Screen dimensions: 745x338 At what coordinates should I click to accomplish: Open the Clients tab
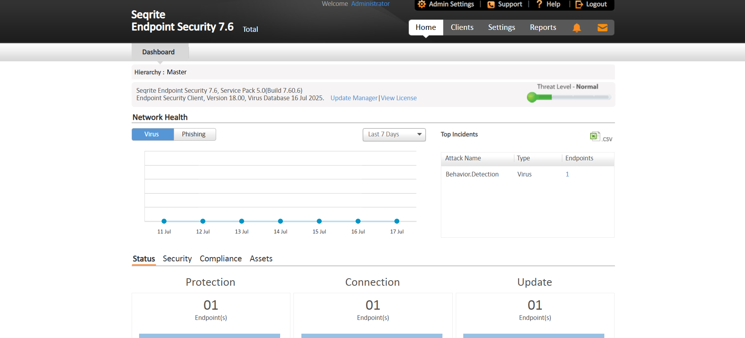[462, 28]
